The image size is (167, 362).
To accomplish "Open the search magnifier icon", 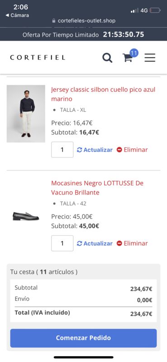I will pyautogui.click(x=107, y=58).
